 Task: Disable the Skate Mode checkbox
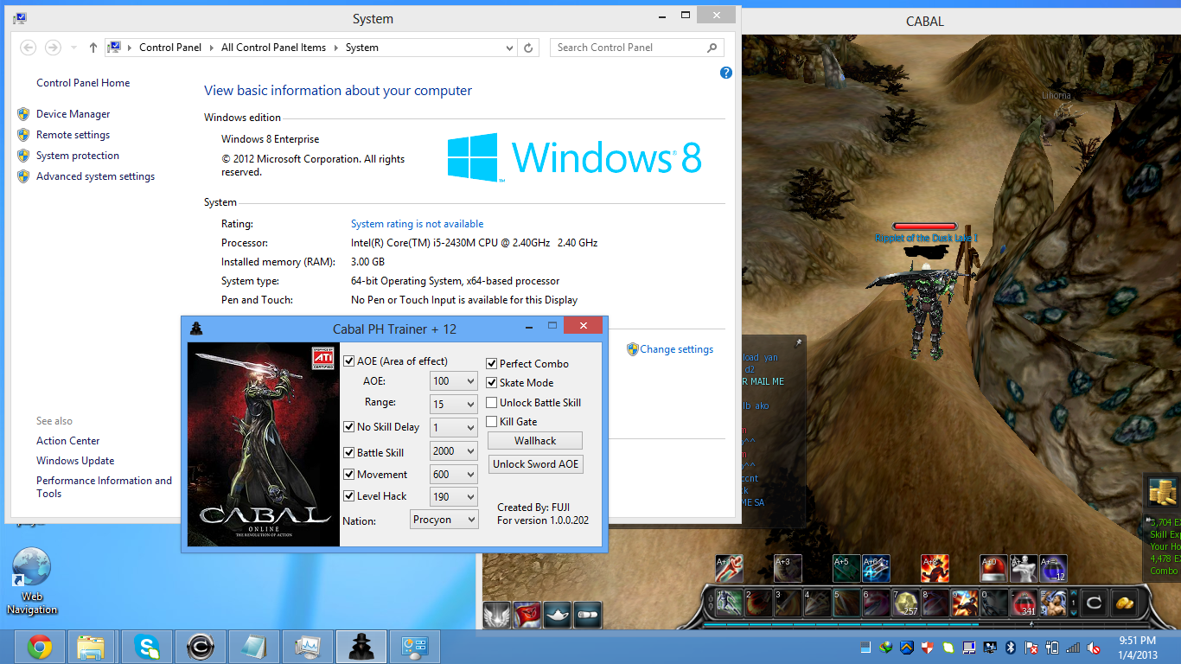pos(492,383)
